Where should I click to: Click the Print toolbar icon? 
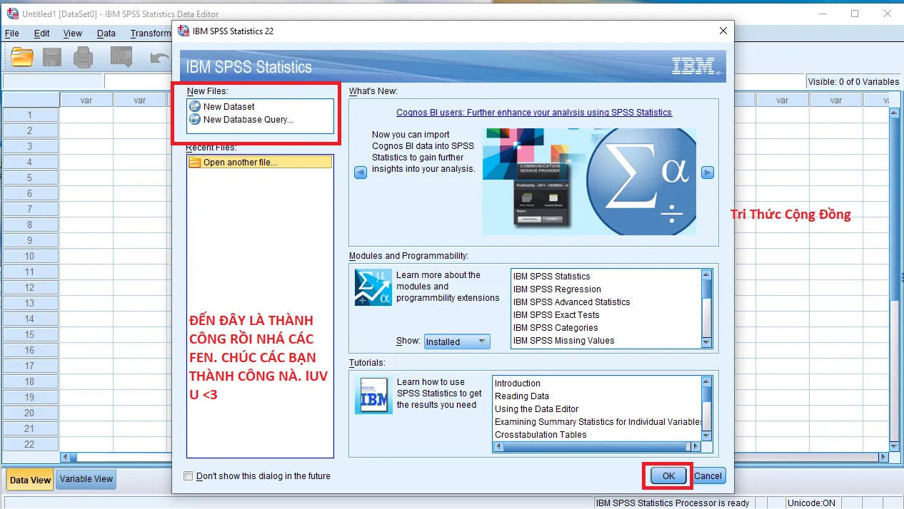(83, 57)
